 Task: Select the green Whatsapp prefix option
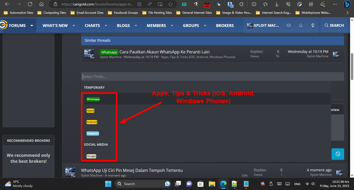(x=93, y=99)
